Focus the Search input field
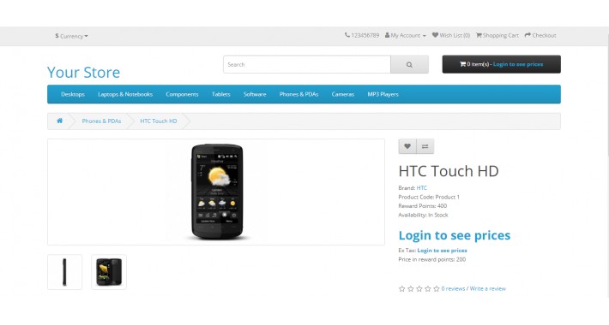 pos(307,64)
